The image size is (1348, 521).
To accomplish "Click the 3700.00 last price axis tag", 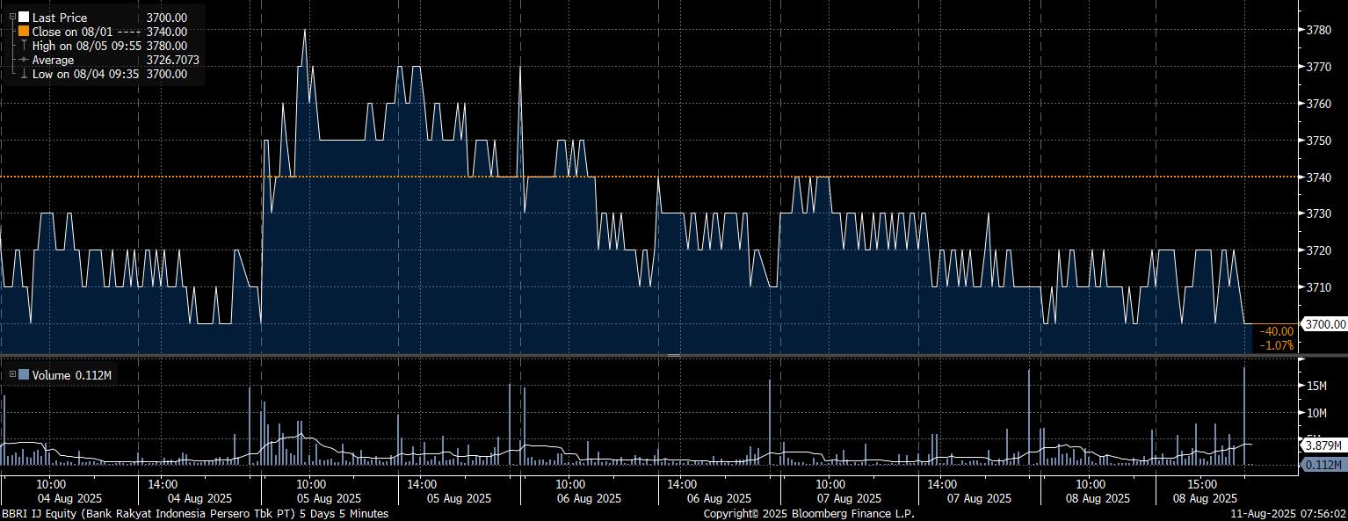I will click(x=1325, y=324).
